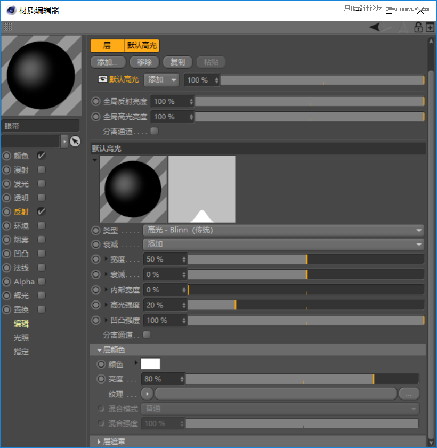The height and width of the screenshot is (448, 437).
Task: Open the white 颜色 color swatch
Action: tap(150, 363)
